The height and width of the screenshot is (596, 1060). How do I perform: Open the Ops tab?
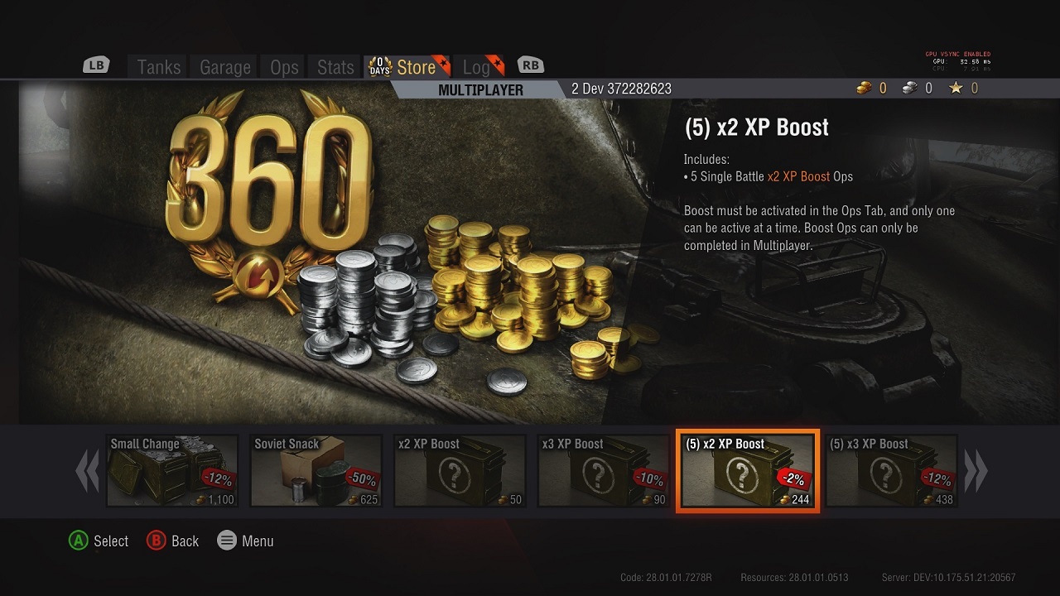pyautogui.click(x=284, y=67)
